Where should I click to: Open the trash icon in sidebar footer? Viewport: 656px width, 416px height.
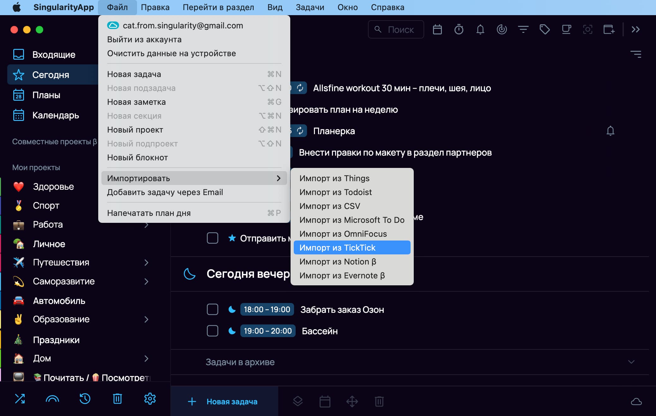tap(117, 399)
